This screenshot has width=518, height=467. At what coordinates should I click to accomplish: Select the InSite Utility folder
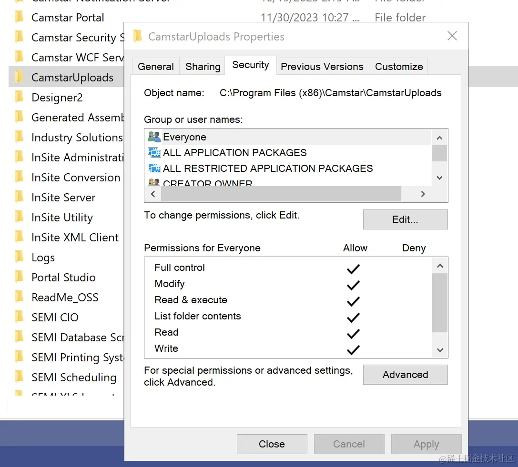coord(62,218)
